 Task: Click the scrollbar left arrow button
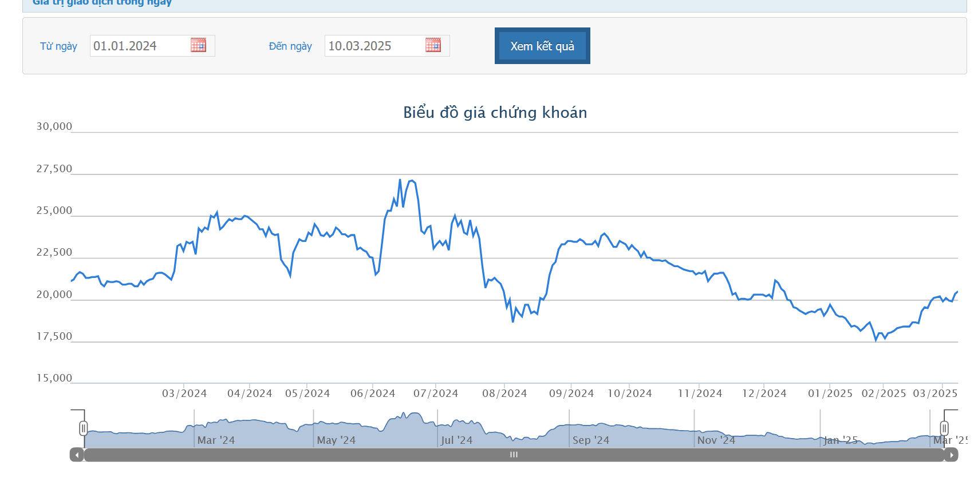77,455
